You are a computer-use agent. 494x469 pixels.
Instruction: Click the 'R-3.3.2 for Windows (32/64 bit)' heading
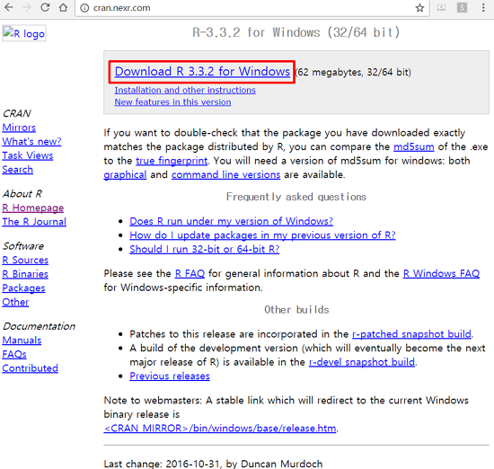(296, 32)
